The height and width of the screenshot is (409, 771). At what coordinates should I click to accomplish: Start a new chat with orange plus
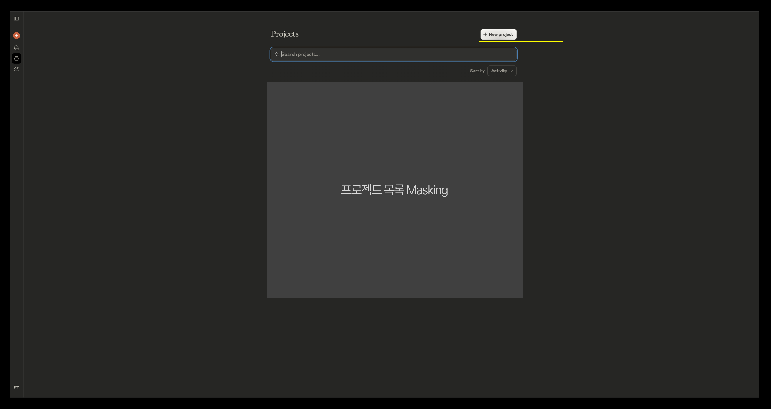(x=17, y=36)
